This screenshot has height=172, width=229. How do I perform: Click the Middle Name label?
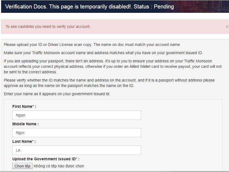[25, 124]
